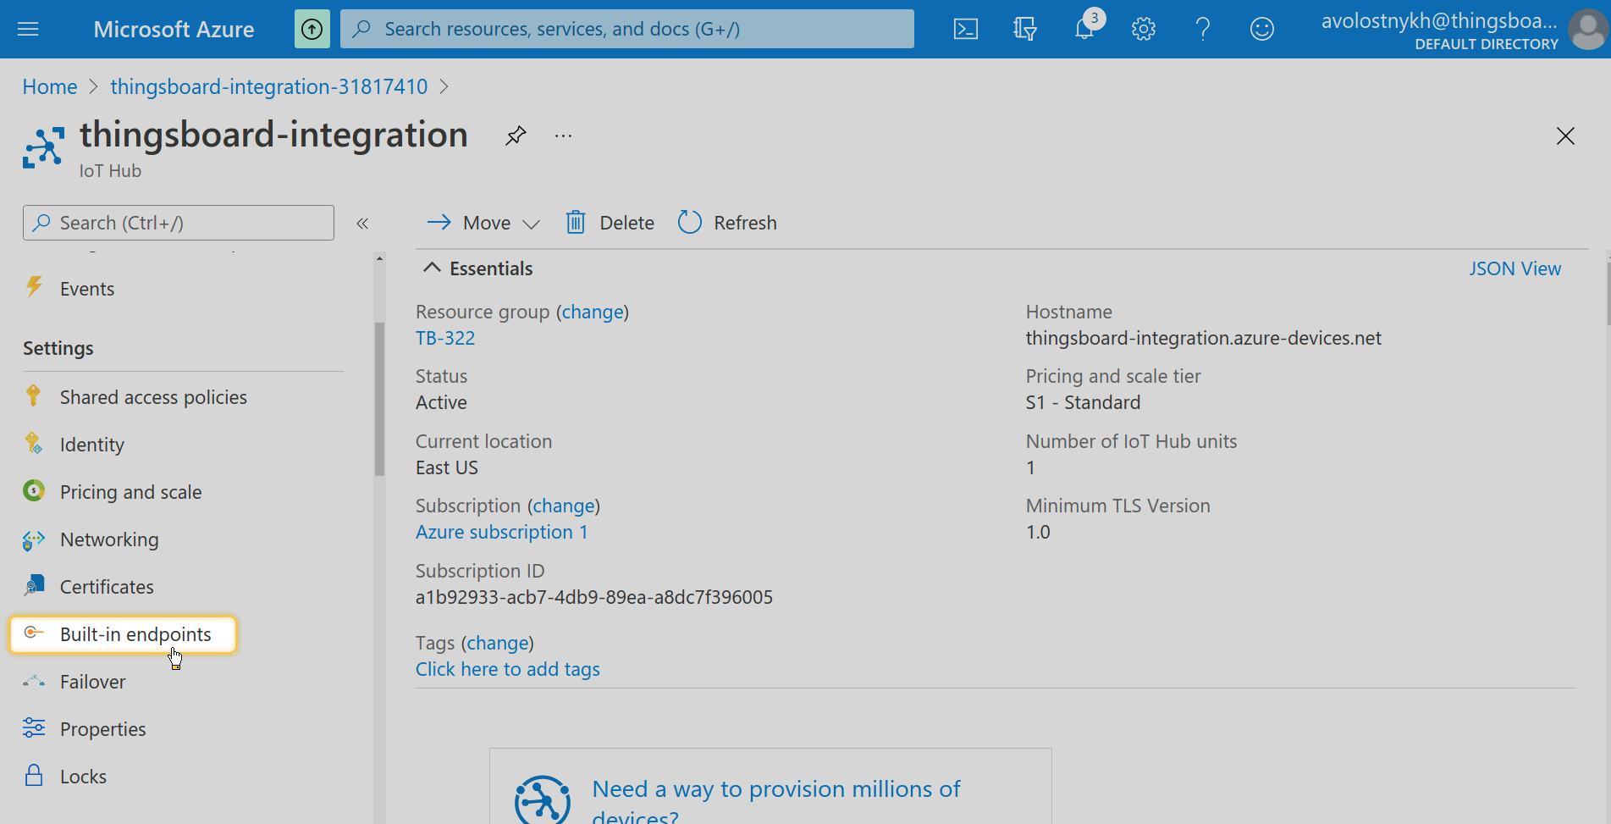Collapse the left navigation menu
Image resolution: width=1611 pixels, height=824 pixels.
tap(362, 224)
